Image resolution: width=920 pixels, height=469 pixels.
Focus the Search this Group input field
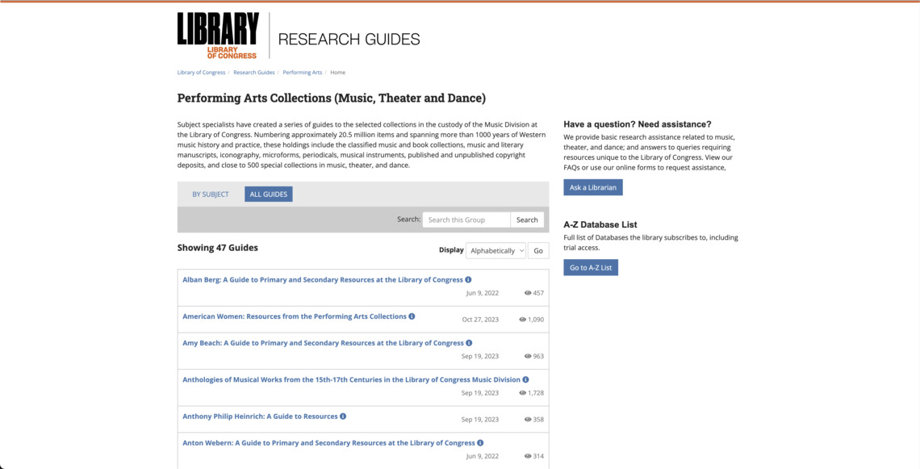466,220
